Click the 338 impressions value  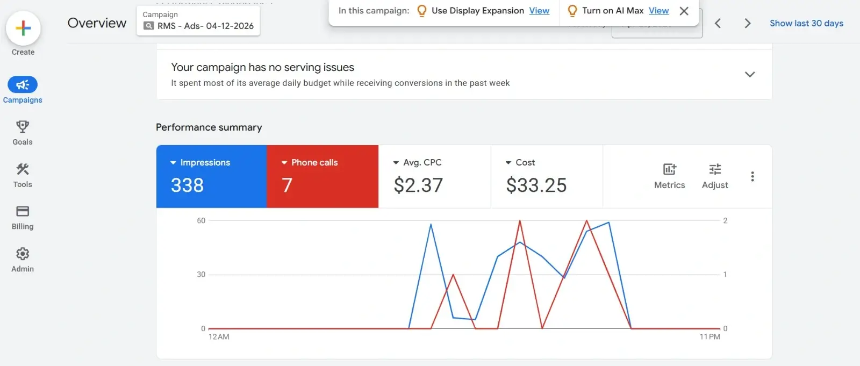[x=188, y=185]
